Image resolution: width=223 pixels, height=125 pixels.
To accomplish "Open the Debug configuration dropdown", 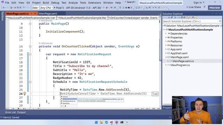I will [x=36, y=8].
